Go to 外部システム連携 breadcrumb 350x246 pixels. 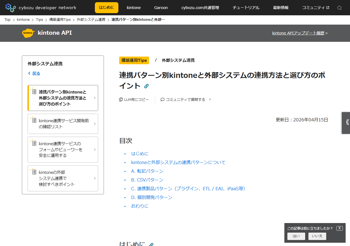pyautogui.click(x=91, y=20)
